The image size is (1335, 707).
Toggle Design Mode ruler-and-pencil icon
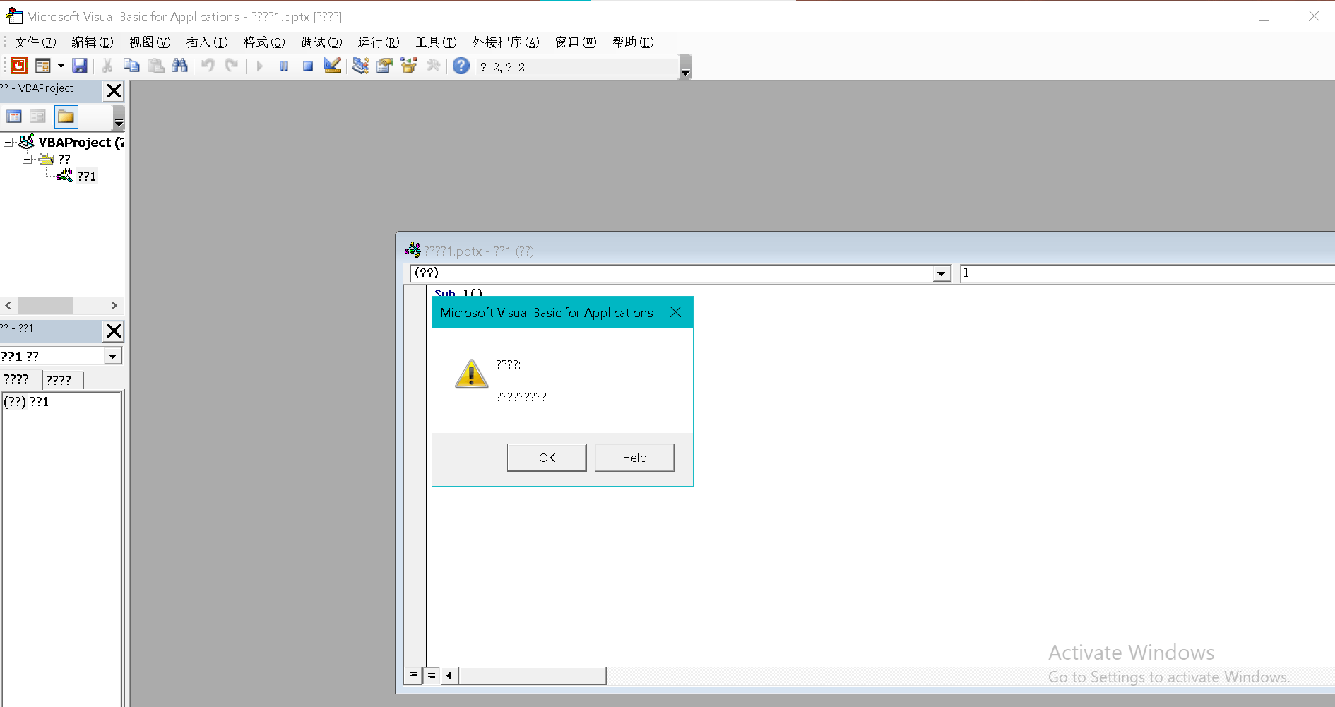click(x=332, y=66)
